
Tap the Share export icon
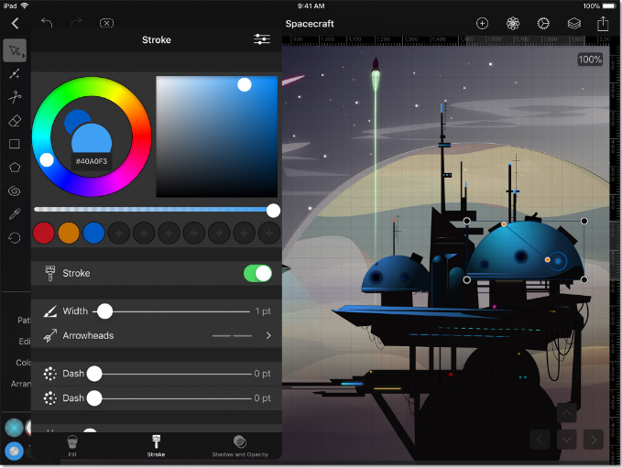[x=603, y=24]
